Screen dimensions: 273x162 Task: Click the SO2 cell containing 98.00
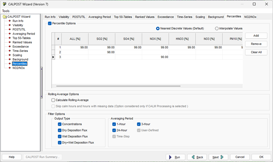pos(102,52)
